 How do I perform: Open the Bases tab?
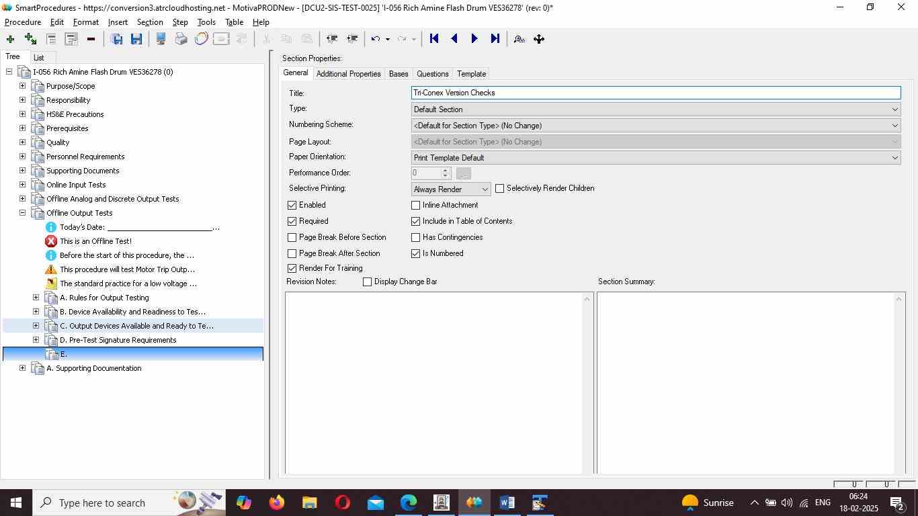(x=399, y=74)
